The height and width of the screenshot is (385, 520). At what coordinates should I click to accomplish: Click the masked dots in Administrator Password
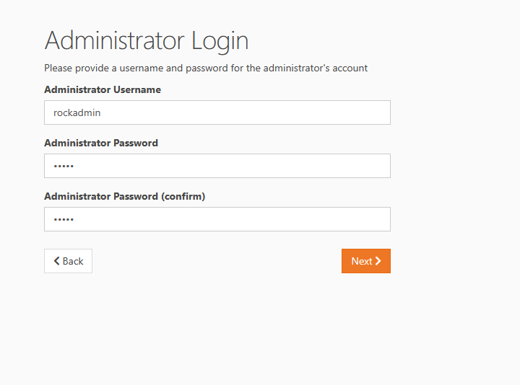[64, 167]
